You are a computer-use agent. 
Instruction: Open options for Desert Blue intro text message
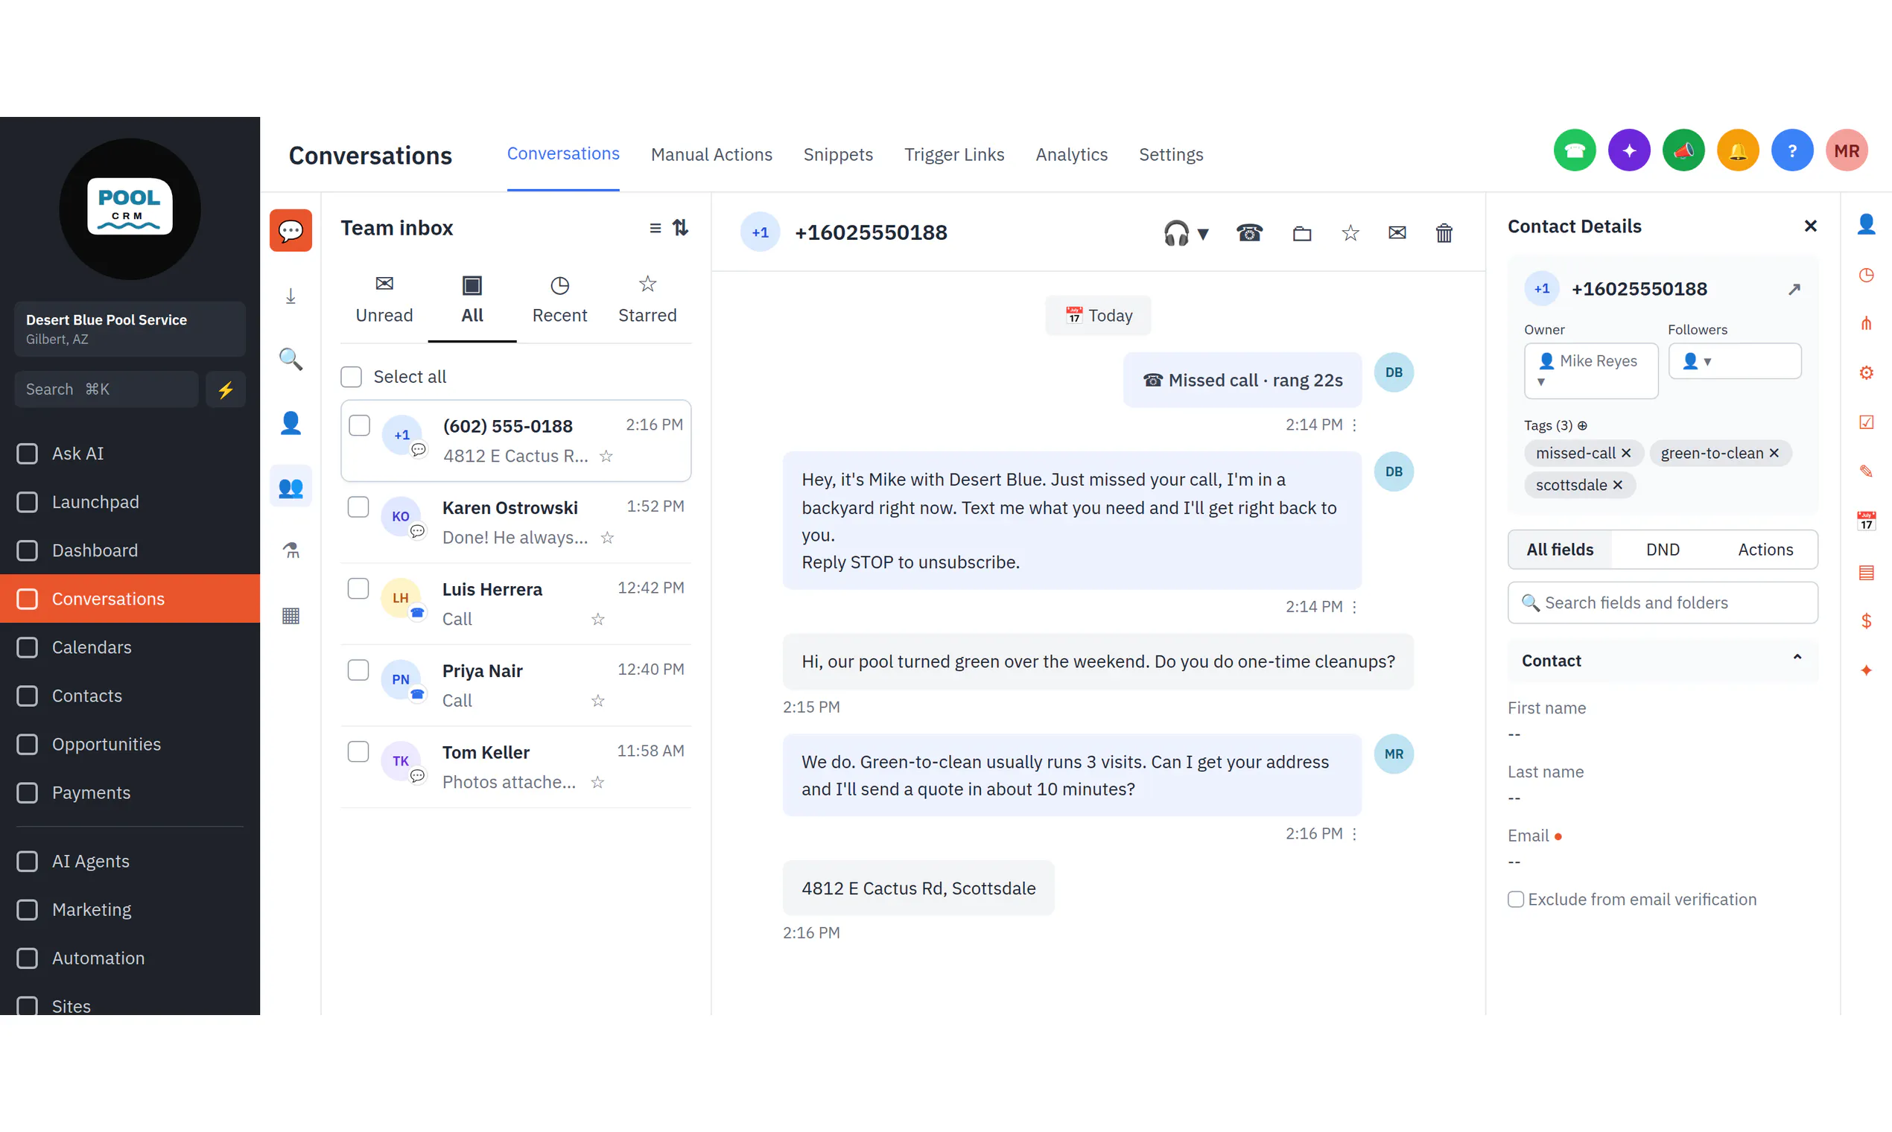pyautogui.click(x=1354, y=607)
